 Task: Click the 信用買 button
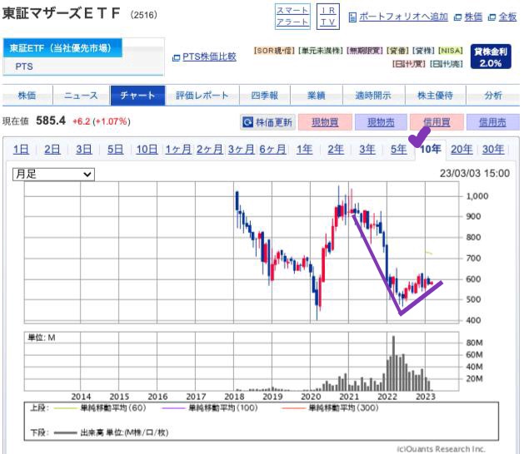point(437,122)
